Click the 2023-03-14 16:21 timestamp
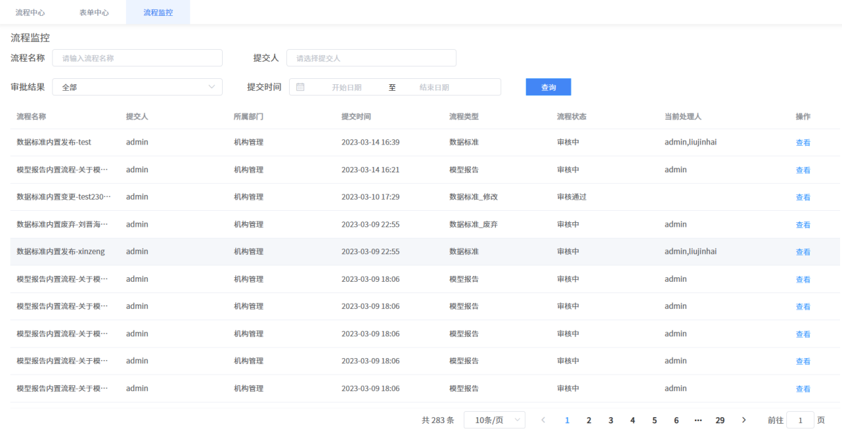The width and height of the screenshot is (842, 431). click(371, 170)
